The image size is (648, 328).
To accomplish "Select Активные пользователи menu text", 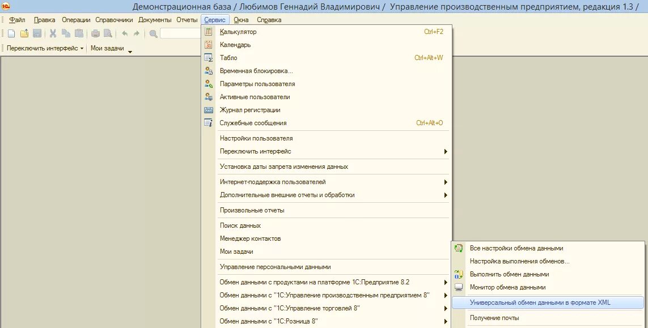I will coord(255,97).
